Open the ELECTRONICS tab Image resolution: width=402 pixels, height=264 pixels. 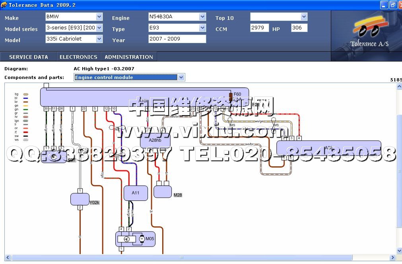coord(78,57)
